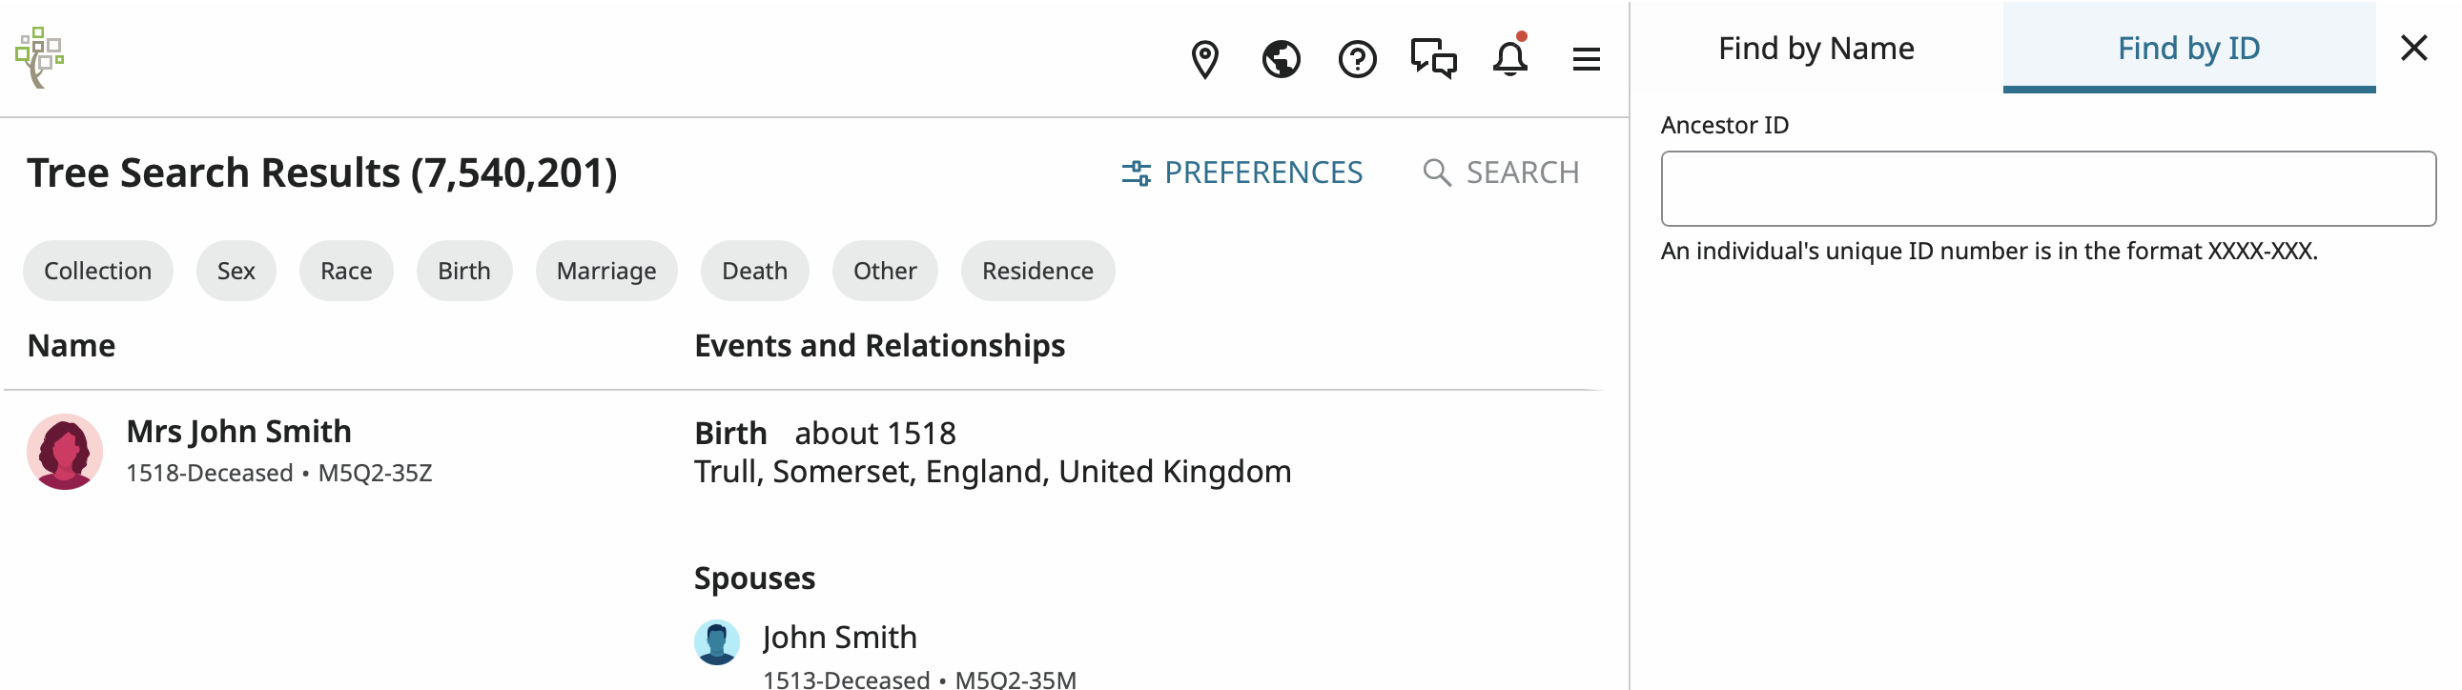Image resolution: width=2462 pixels, height=690 pixels.
Task: Expand the Residence filter chip
Action: click(1037, 272)
